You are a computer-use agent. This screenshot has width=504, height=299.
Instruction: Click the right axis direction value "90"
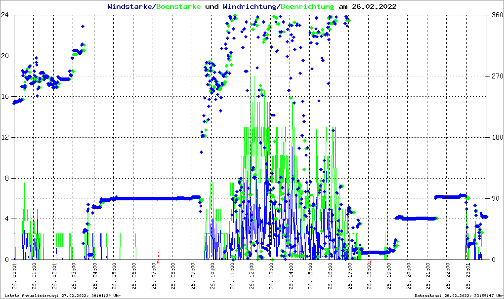[496, 198]
